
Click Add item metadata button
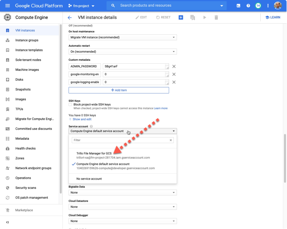click(x=119, y=90)
